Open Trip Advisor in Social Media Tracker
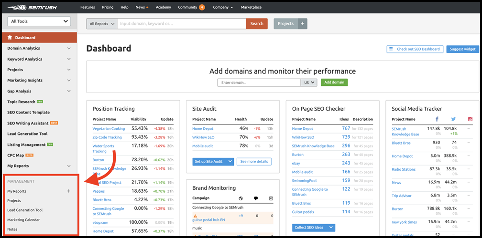The image size is (482, 238). click(x=402, y=196)
